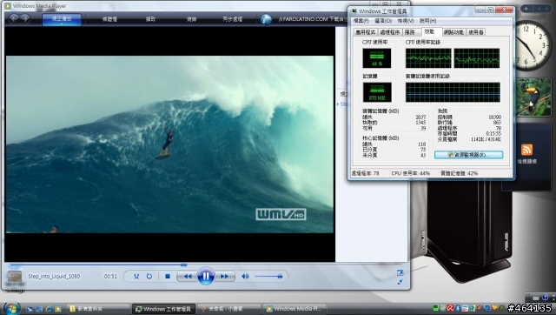This screenshot has width=556, height=315.
Task: Click the fast forward next button
Action: 224,277
